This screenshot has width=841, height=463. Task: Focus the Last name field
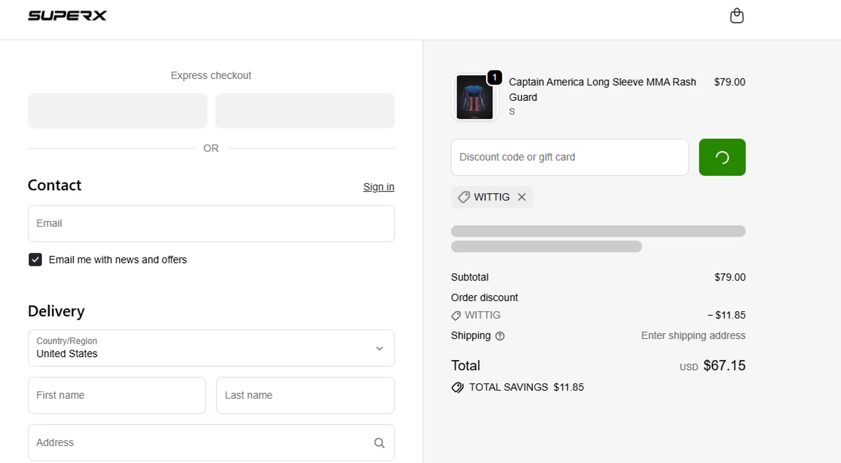(306, 395)
